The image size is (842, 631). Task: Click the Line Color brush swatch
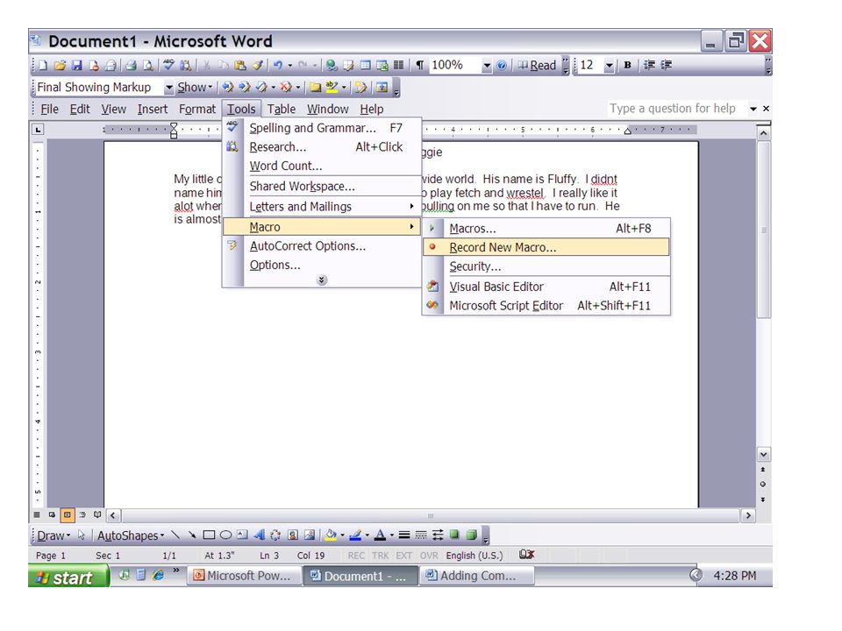point(355,535)
